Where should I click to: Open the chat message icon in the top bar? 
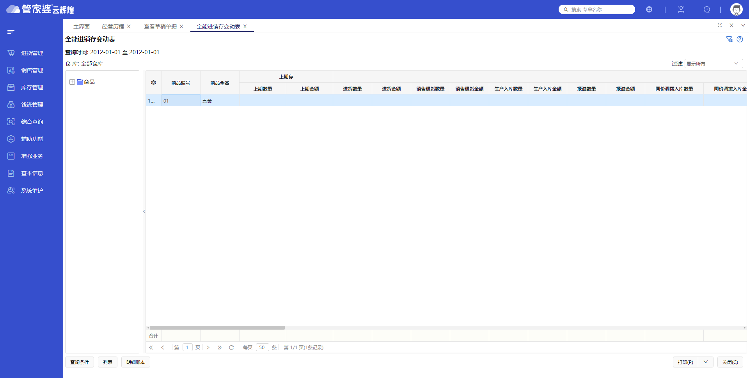(707, 9)
